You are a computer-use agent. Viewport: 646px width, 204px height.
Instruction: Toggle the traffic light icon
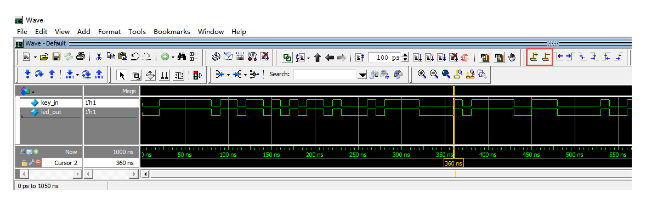(198, 76)
